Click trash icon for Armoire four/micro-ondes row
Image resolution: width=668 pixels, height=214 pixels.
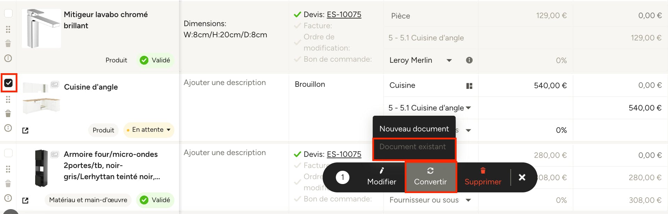click(x=8, y=184)
